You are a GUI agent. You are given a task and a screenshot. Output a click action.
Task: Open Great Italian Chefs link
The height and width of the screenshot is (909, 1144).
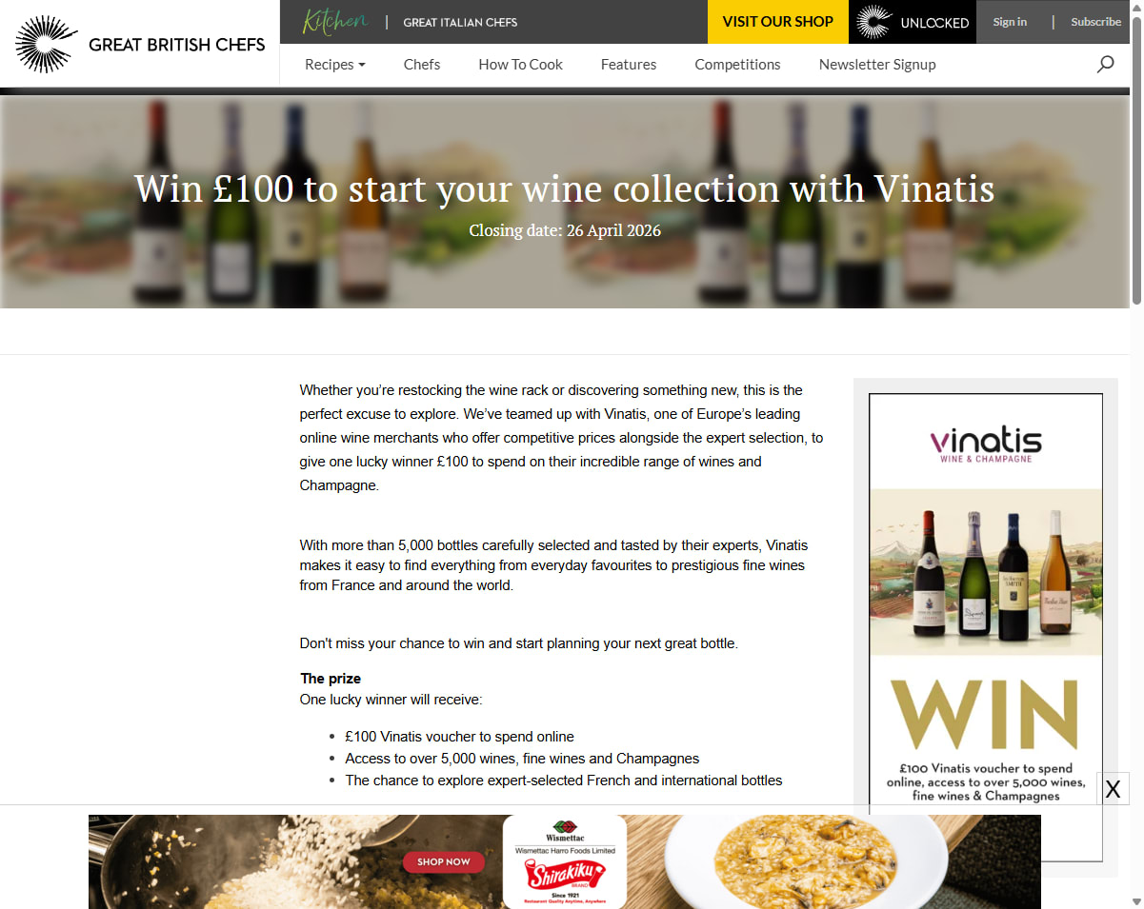click(460, 22)
